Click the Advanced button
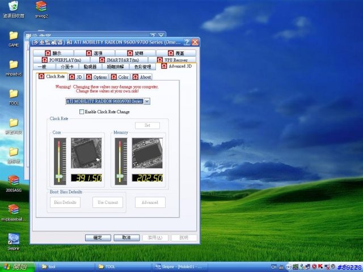Image resolution: width=363 pixels, height=272 pixels. coord(150,202)
